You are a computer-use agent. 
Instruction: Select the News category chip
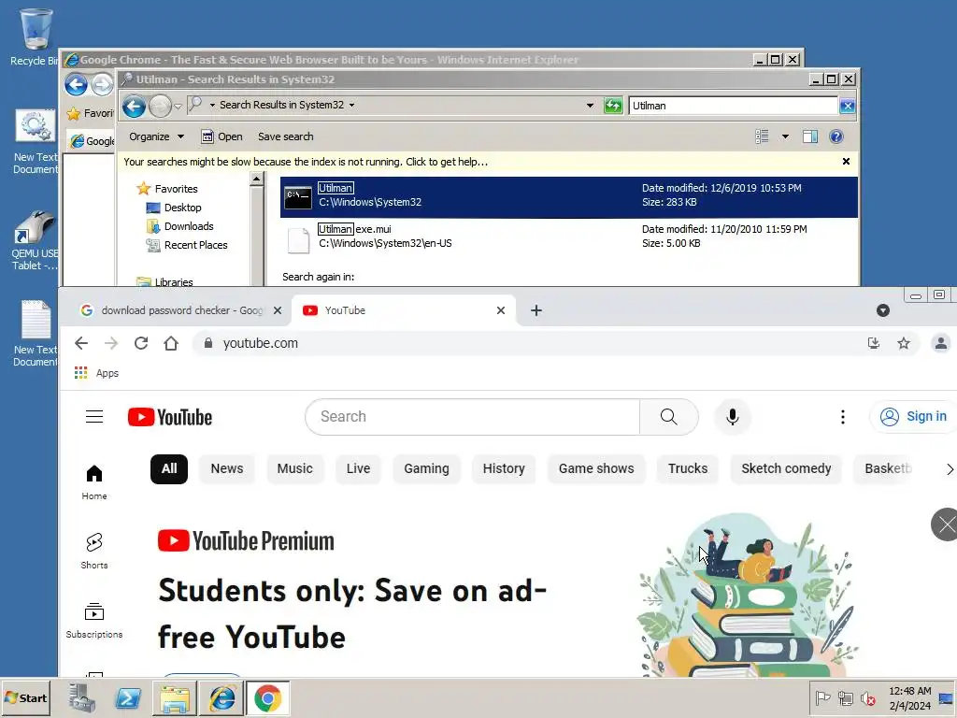point(227,469)
